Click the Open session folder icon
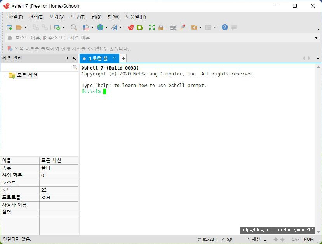322x244 pixels. [19, 27]
